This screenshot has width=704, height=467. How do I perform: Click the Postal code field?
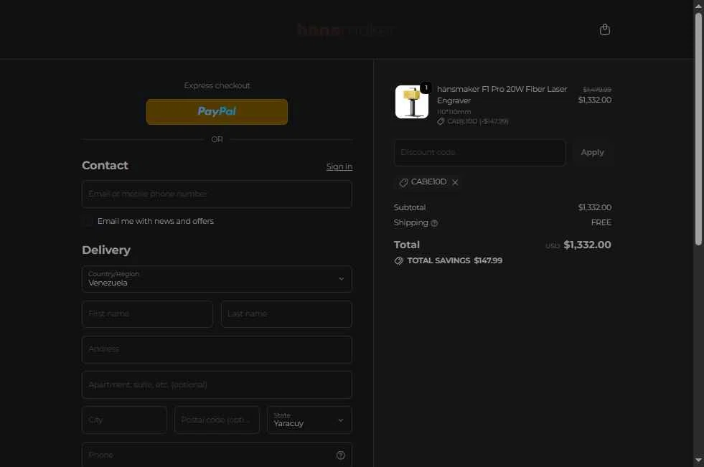click(x=217, y=420)
